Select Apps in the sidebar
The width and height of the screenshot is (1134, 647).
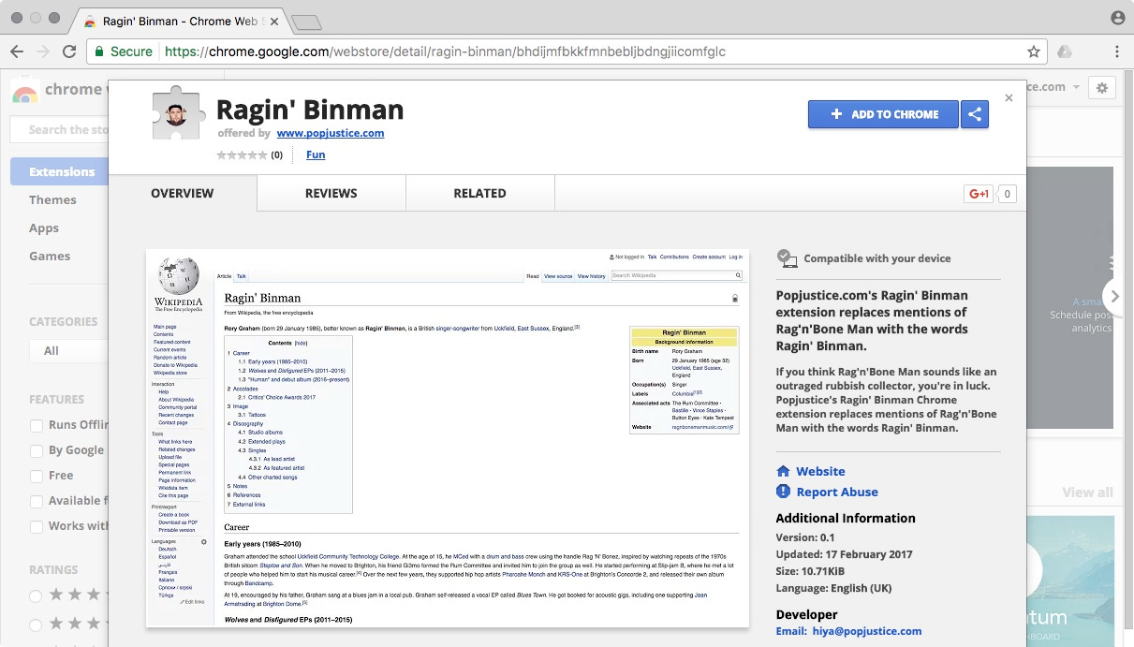(x=44, y=228)
